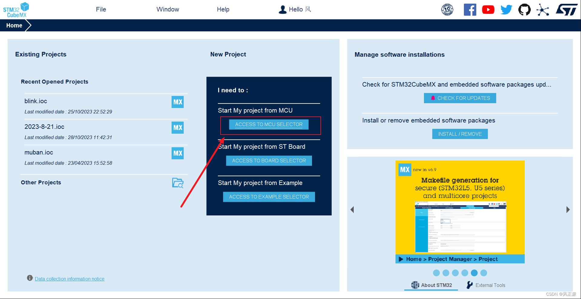This screenshot has width=581, height=299.
Task: Click Access to Board Selector button
Action: pyautogui.click(x=269, y=161)
